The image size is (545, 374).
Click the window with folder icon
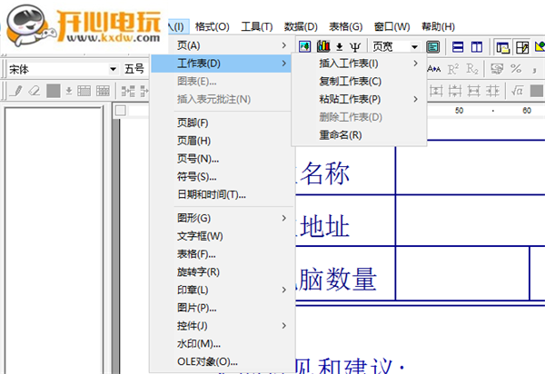pyautogui.click(x=502, y=47)
